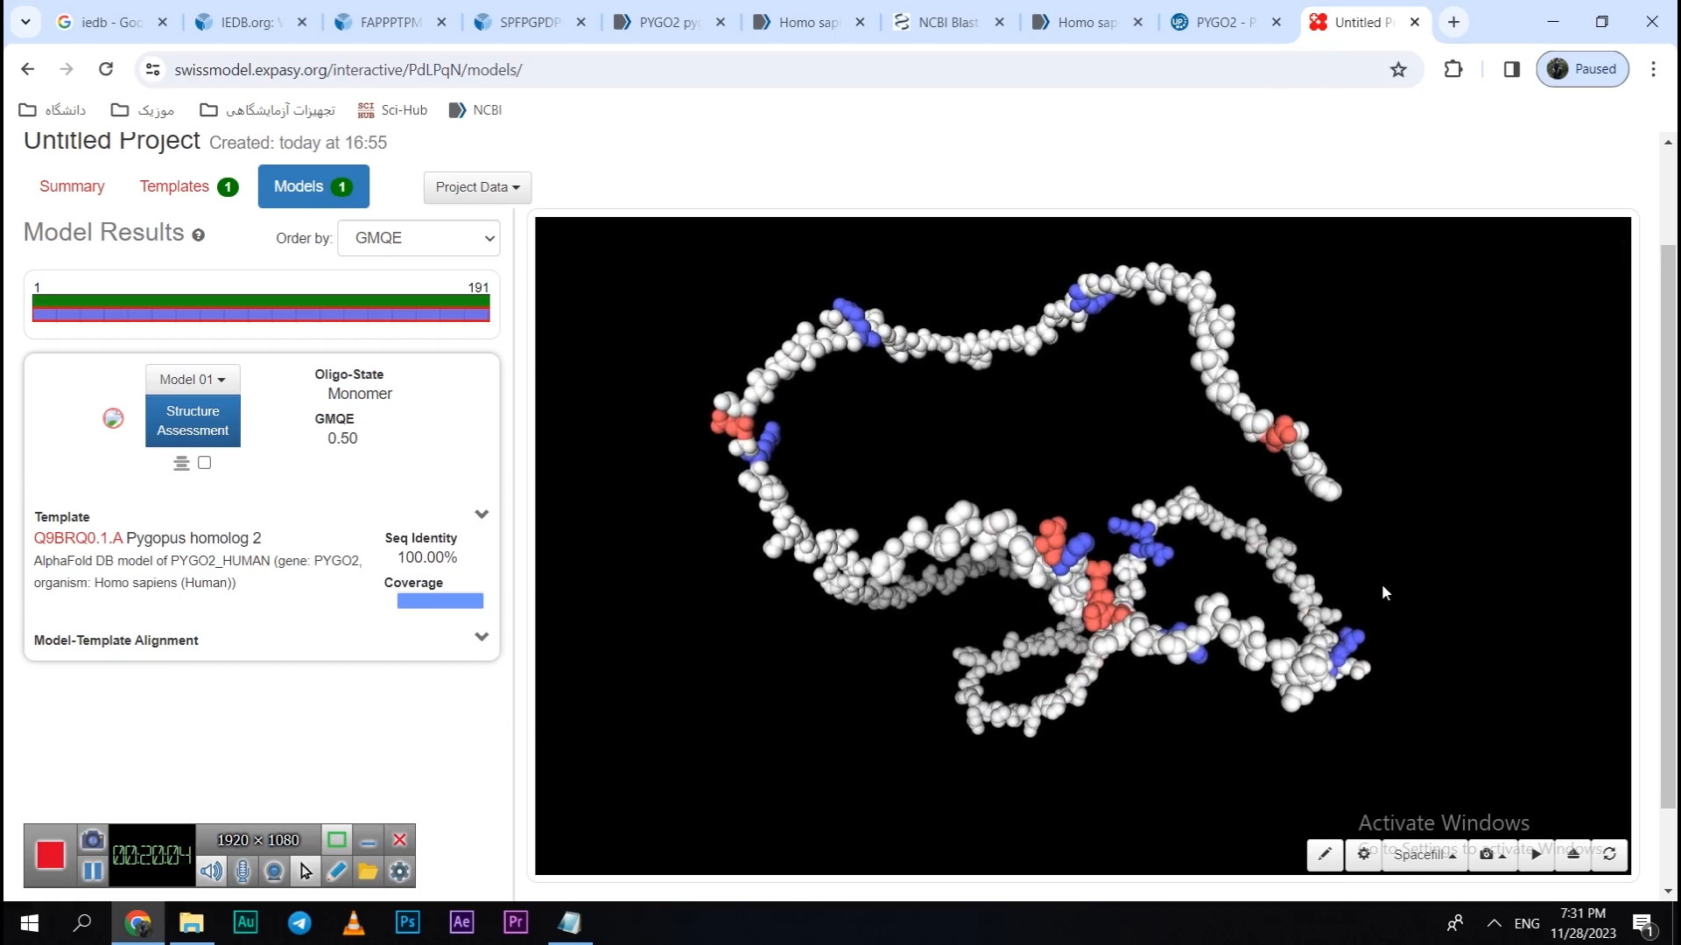1681x945 pixels.
Task: Open the Sci-Hub bookmark
Action: [392, 109]
